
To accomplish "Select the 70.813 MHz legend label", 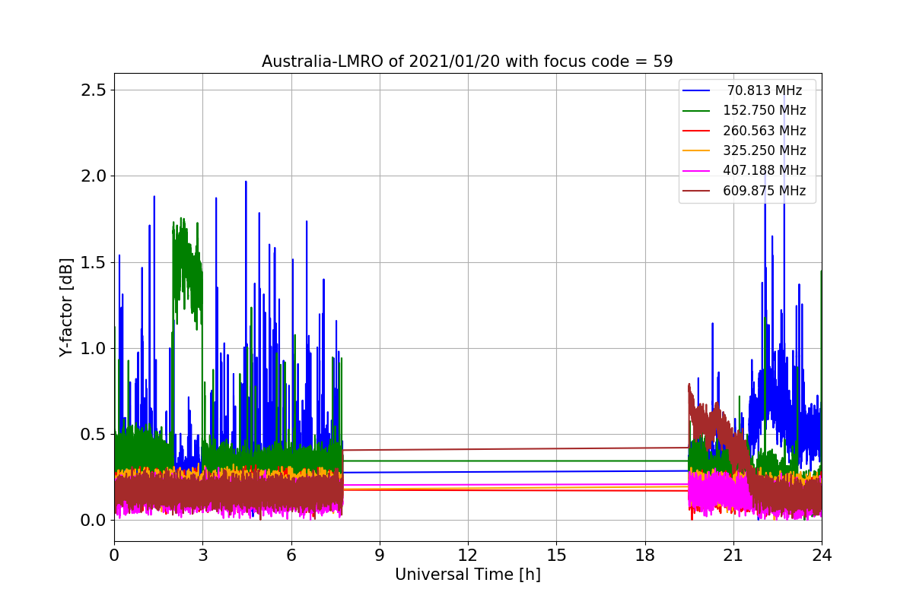I will coord(765,90).
